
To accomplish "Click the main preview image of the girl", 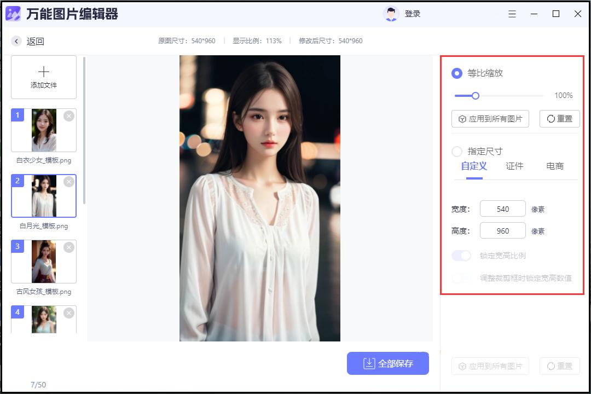I will (x=260, y=198).
